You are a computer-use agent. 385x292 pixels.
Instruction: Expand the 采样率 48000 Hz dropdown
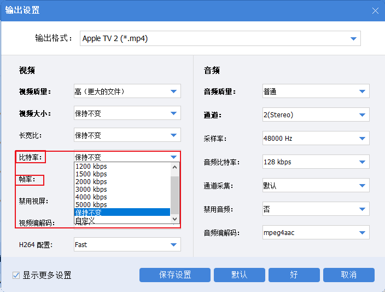point(362,139)
